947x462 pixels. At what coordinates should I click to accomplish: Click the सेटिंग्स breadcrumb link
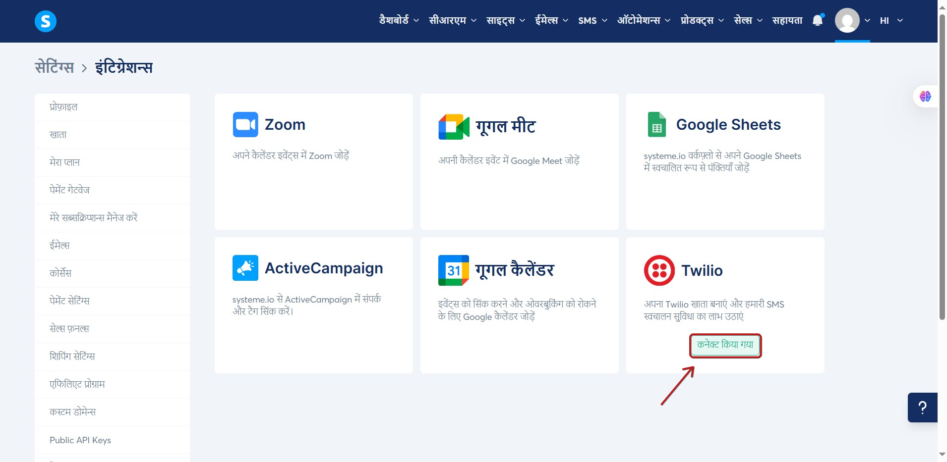[55, 67]
